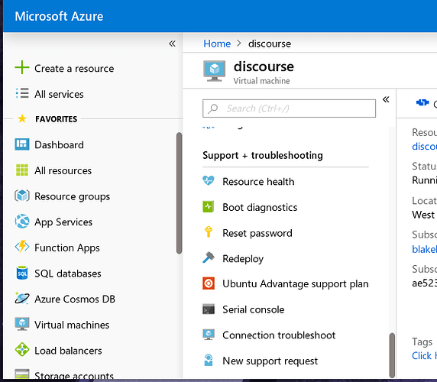Open the Dashboard icon in favorites
The image size is (437, 382).
(x=21, y=144)
